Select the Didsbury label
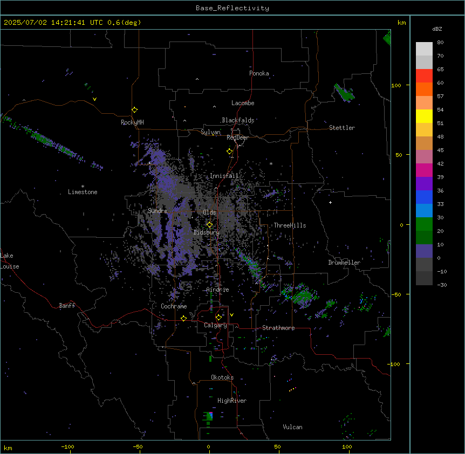465x454 pixels. click(207, 232)
